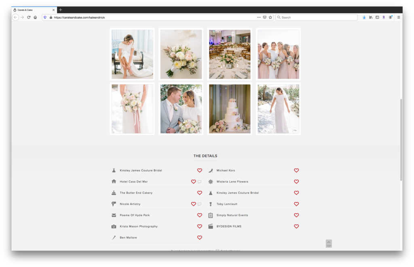
Task: Open the bouquet on white background photo
Action: (181, 55)
